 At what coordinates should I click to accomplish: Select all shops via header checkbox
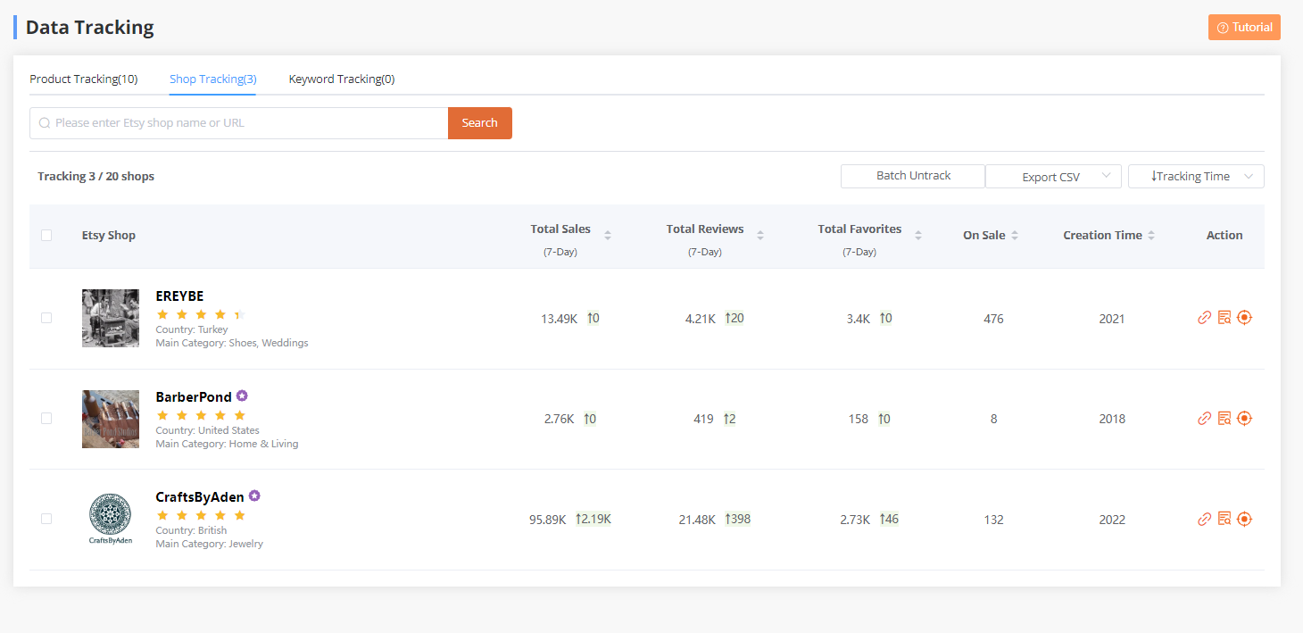tap(46, 235)
